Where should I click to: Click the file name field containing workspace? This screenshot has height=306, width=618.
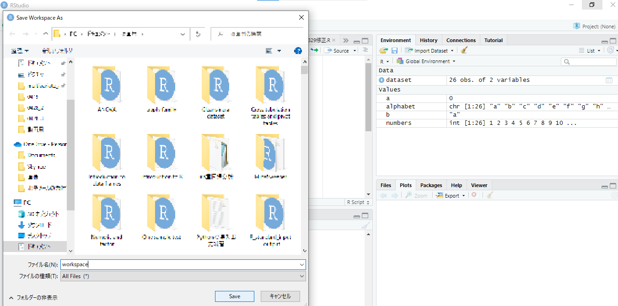[x=179, y=264]
